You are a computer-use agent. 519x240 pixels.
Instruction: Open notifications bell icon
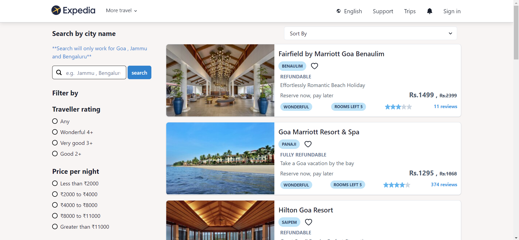pos(430,11)
